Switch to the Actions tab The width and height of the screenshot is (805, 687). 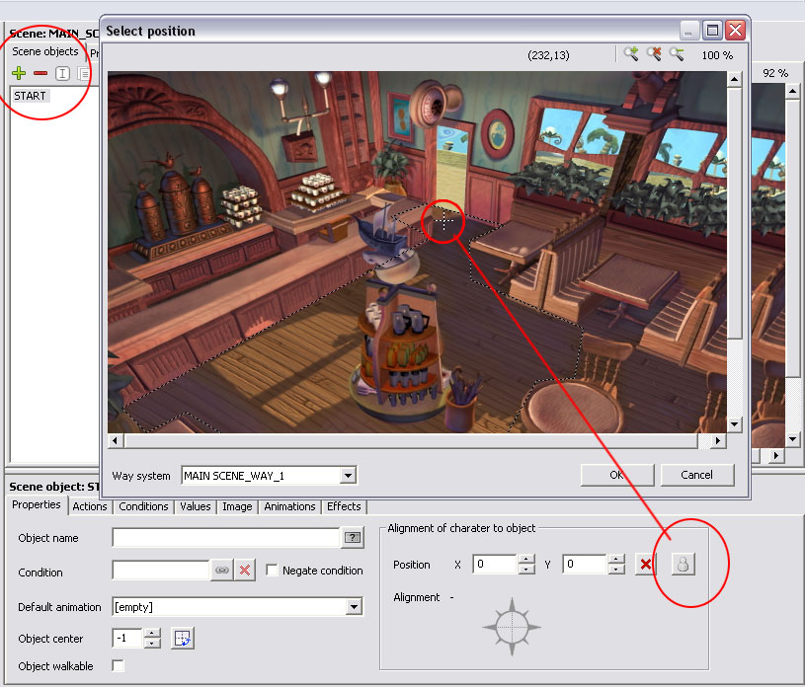pyautogui.click(x=90, y=506)
